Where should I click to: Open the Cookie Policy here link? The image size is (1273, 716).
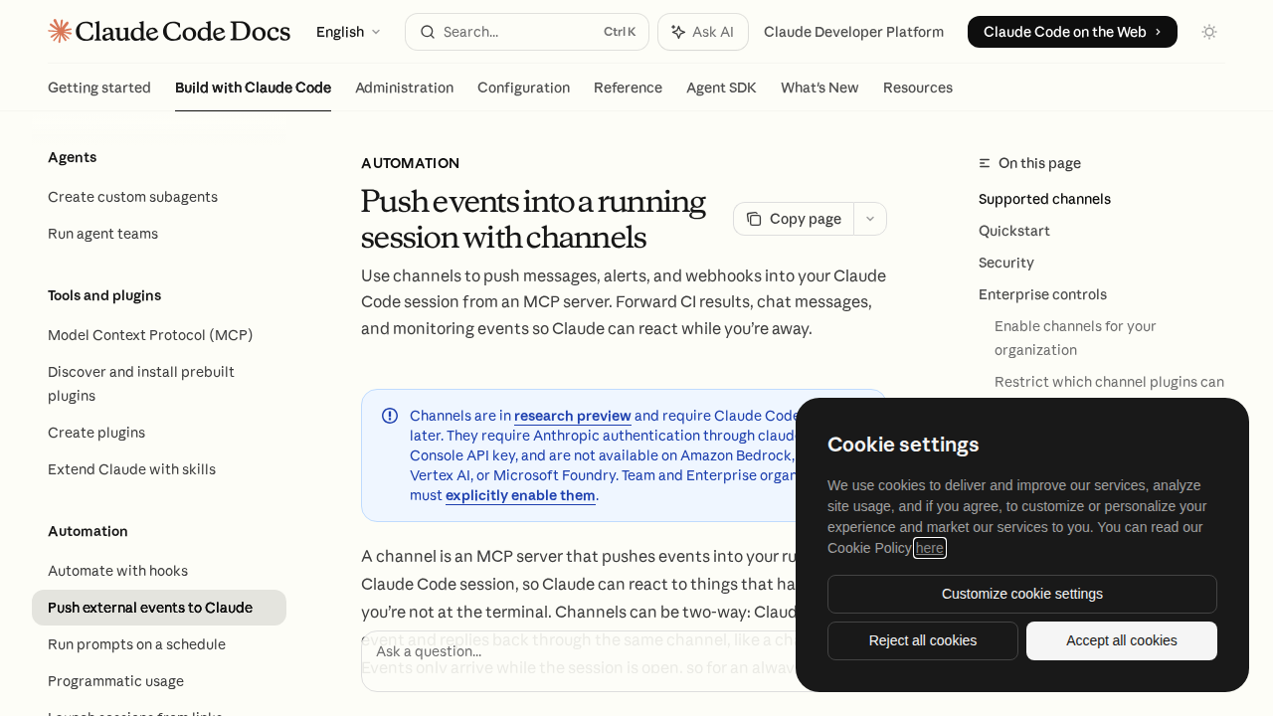coord(930,548)
